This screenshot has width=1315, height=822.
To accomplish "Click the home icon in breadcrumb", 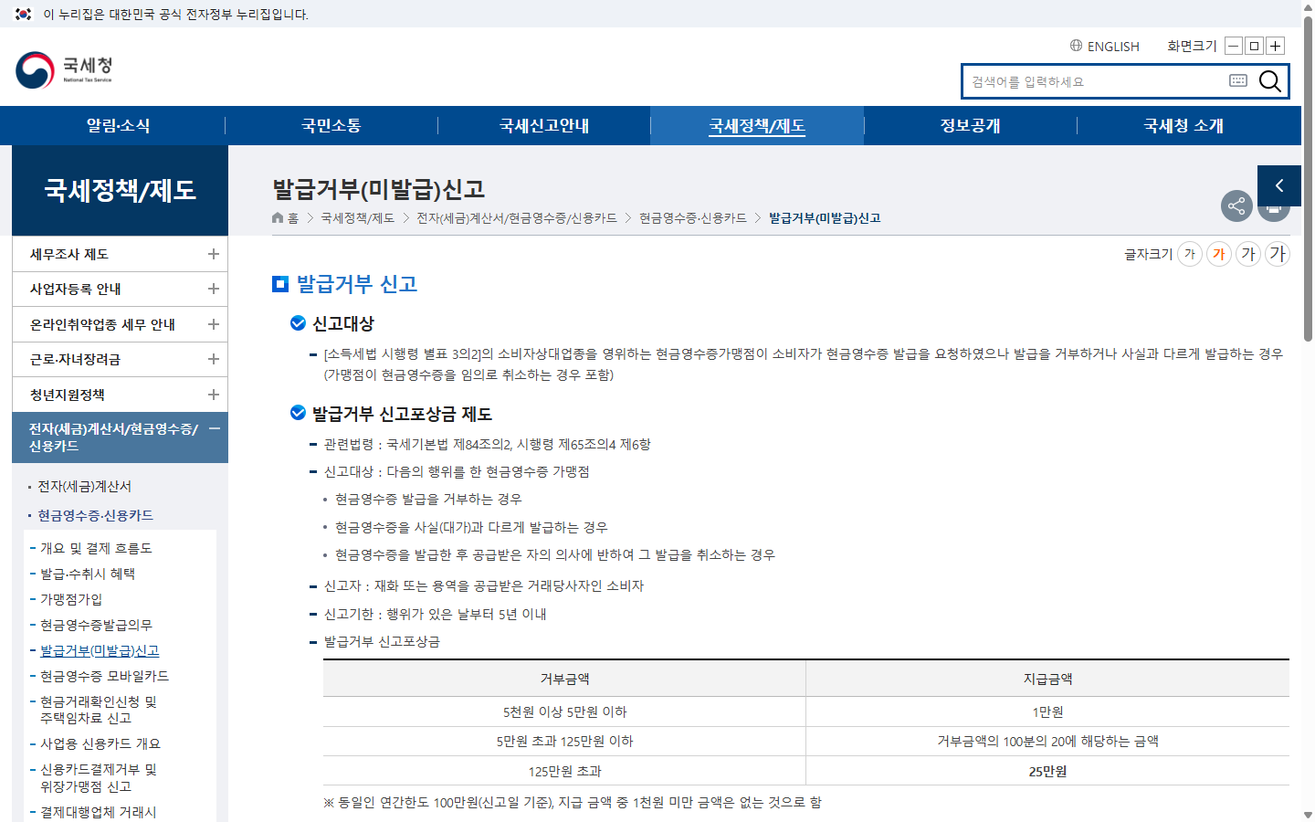I will pyautogui.click(x=278, y=217).
